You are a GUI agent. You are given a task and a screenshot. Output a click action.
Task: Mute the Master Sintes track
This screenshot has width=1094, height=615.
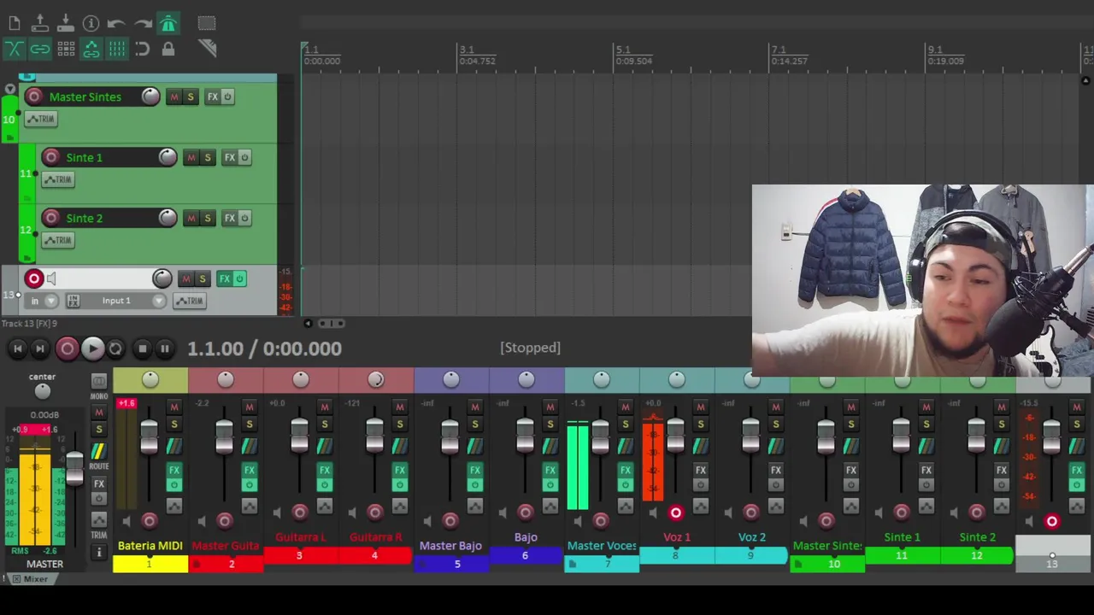pyautogui.click(x=174, y=97)
